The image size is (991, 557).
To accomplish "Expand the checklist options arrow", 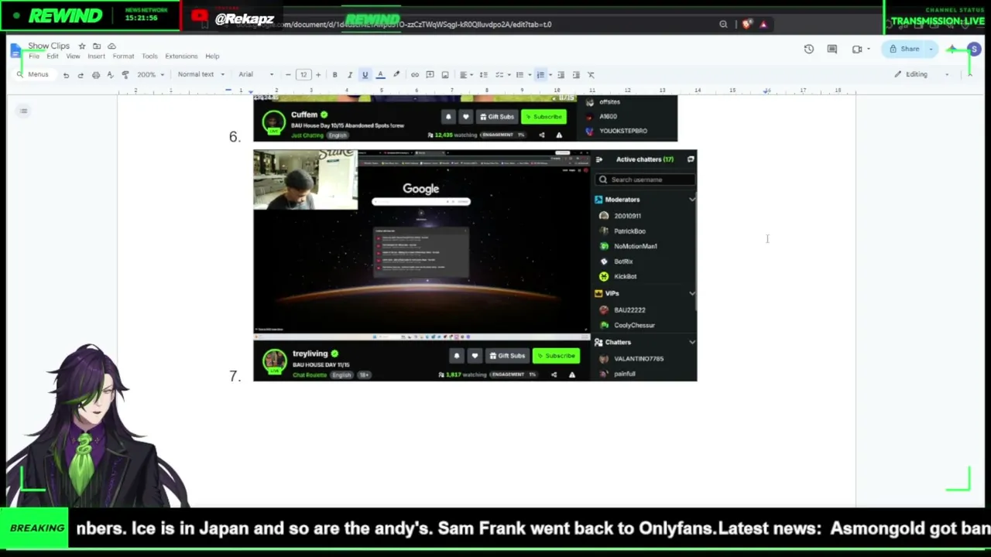I will (508, 75).
